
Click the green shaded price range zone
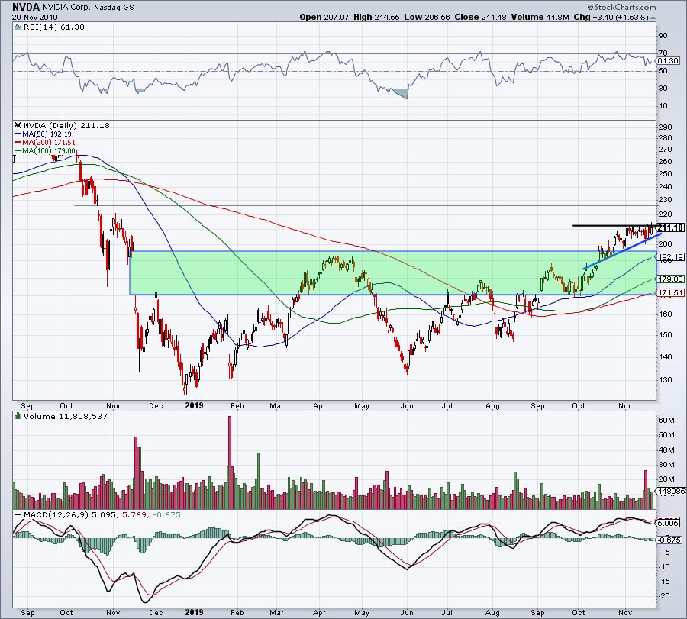(x=392, y=272)
